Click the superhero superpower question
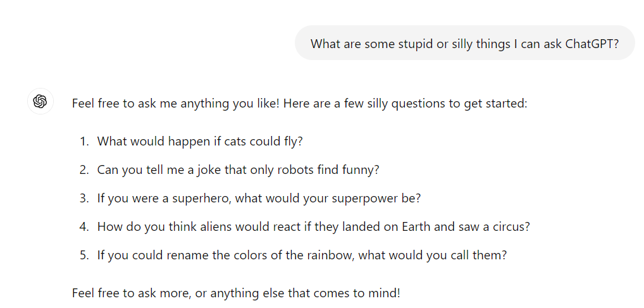The height and width of the screenshot is (308, 644). pyautogui.click(x=259, y=198)
